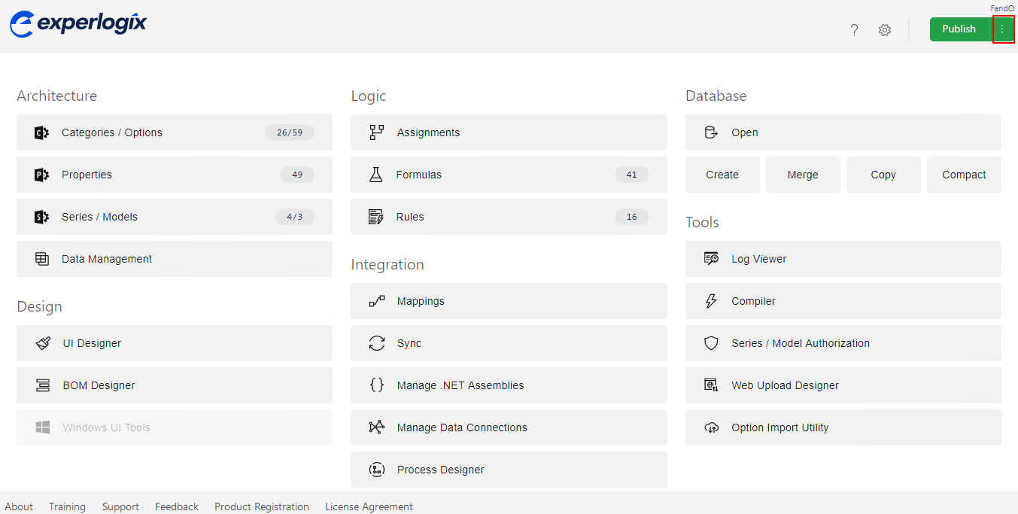Viewport: 1018px width, 514px height.
Task: Click the Compiler label
Action: coord(753,301)
